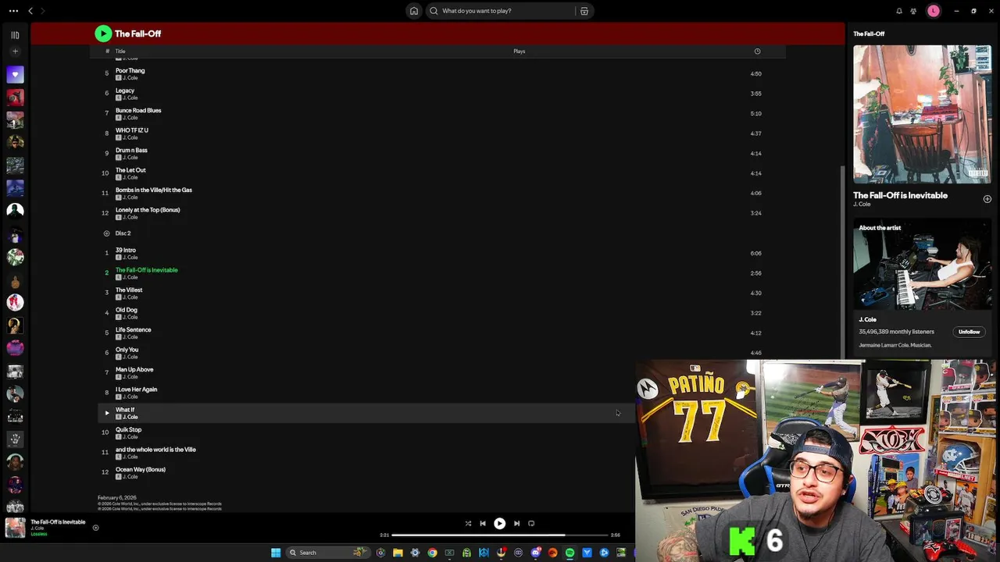Open the album cover in the Now Playing panel
Image resolution: width=1000 pixels, height=562 pixels.
pyautogui.click(x=922, y=115)
